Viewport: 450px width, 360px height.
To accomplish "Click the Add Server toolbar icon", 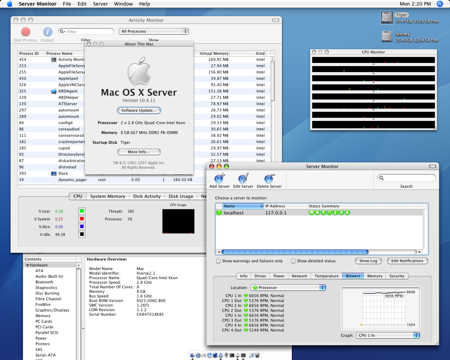I will point(219,178).
